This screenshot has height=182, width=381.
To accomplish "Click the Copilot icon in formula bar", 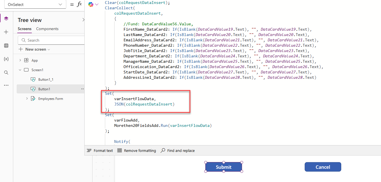I will point(91,5).
